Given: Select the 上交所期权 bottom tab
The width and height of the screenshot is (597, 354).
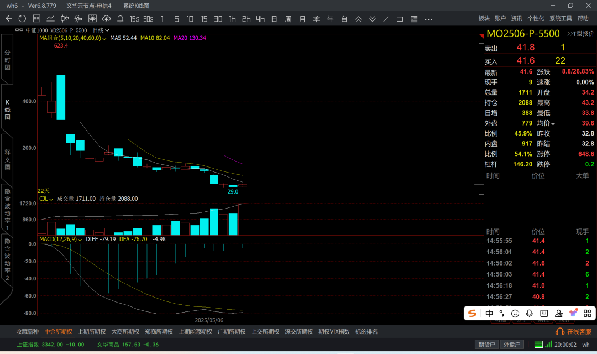Looking at the screenshot, I should (265, 331).
